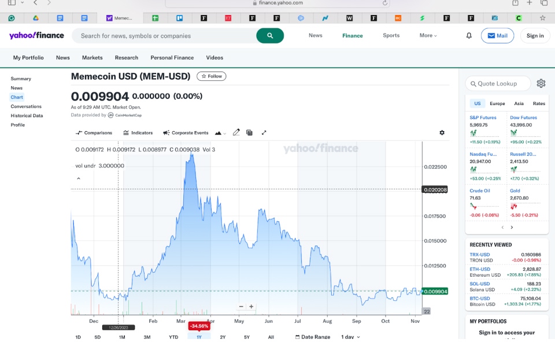The width and height of the screenshot is (555, 354).
Task: Expand chart to full screen
Action: (264, 133)
